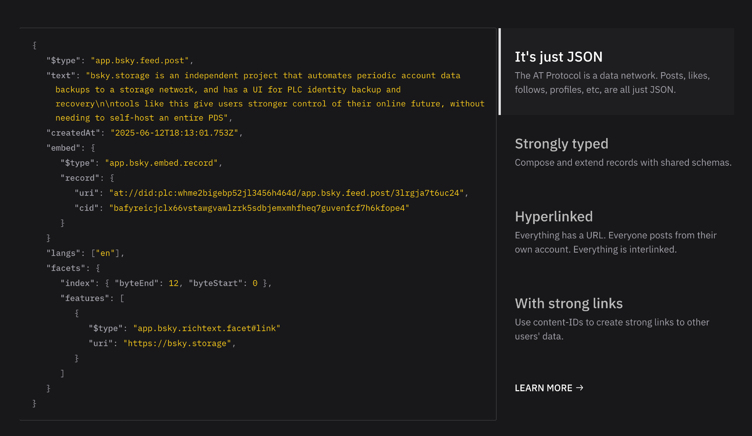This screenshot has height=436, width=752.
Task: Show the "With strong links" section
Action: 569,303
